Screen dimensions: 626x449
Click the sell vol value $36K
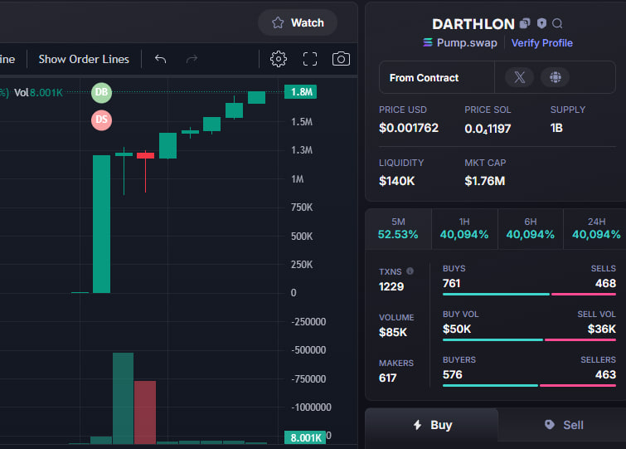(602, 329)
